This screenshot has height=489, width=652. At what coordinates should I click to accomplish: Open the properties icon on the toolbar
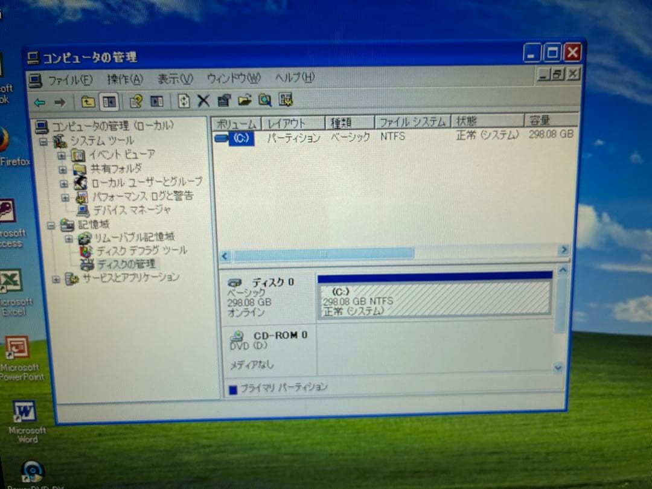click(x=224, y=100)
